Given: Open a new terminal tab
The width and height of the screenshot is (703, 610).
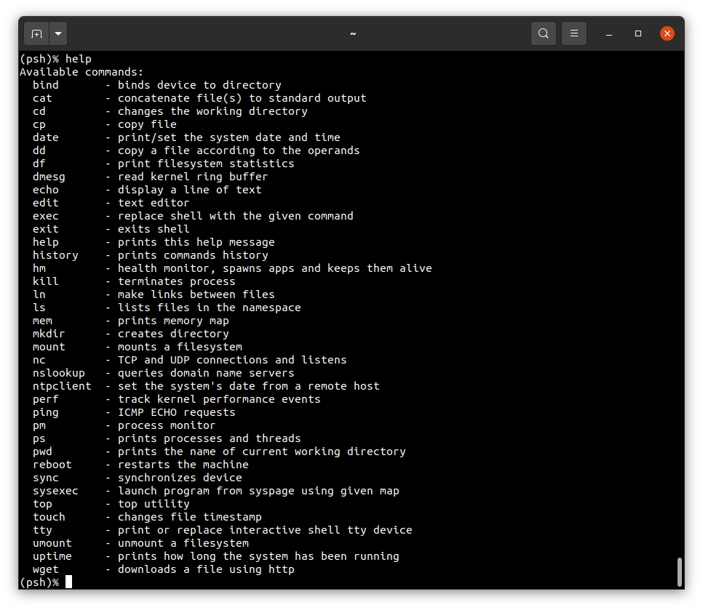Looking at the screenshot, I should click(x=37, y=33).
